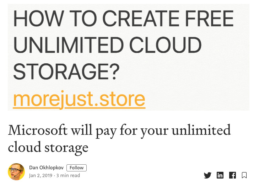Share the article on LinkedIn

click(x=220, y=175)
